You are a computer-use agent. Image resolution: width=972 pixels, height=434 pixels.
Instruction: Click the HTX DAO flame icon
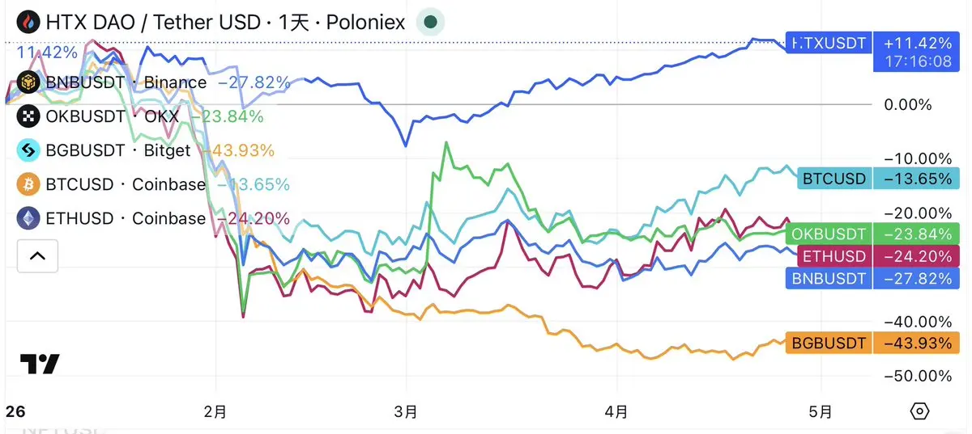click(28, 22)
